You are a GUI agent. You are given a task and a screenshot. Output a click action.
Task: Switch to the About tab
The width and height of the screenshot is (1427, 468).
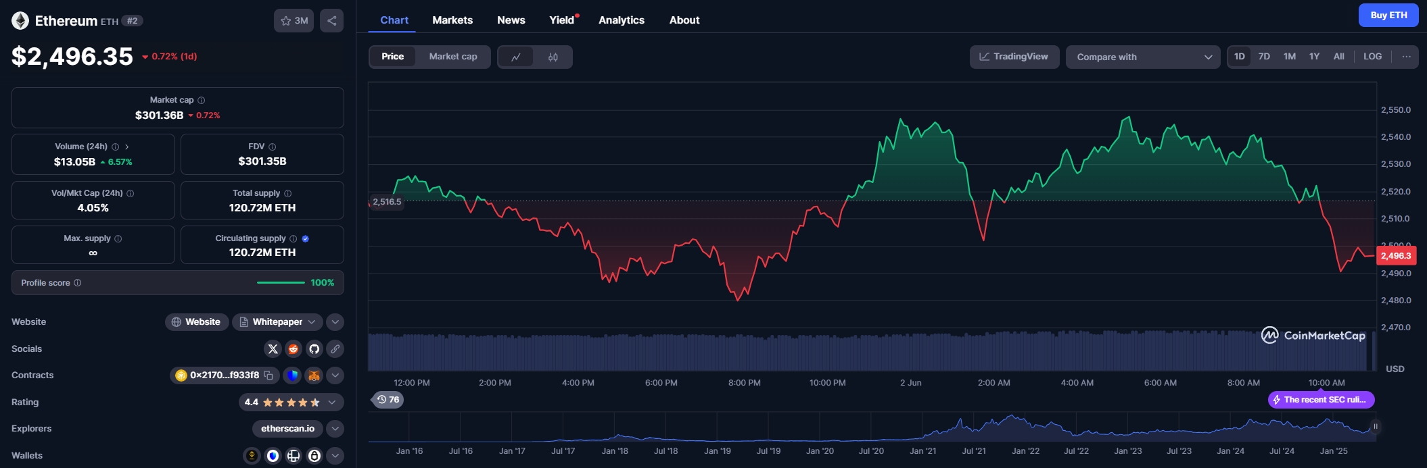(x=684, y=20)
